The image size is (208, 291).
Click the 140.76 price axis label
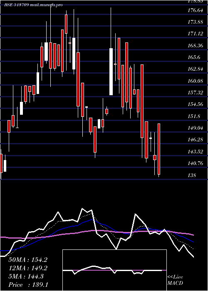click(195, 163)
